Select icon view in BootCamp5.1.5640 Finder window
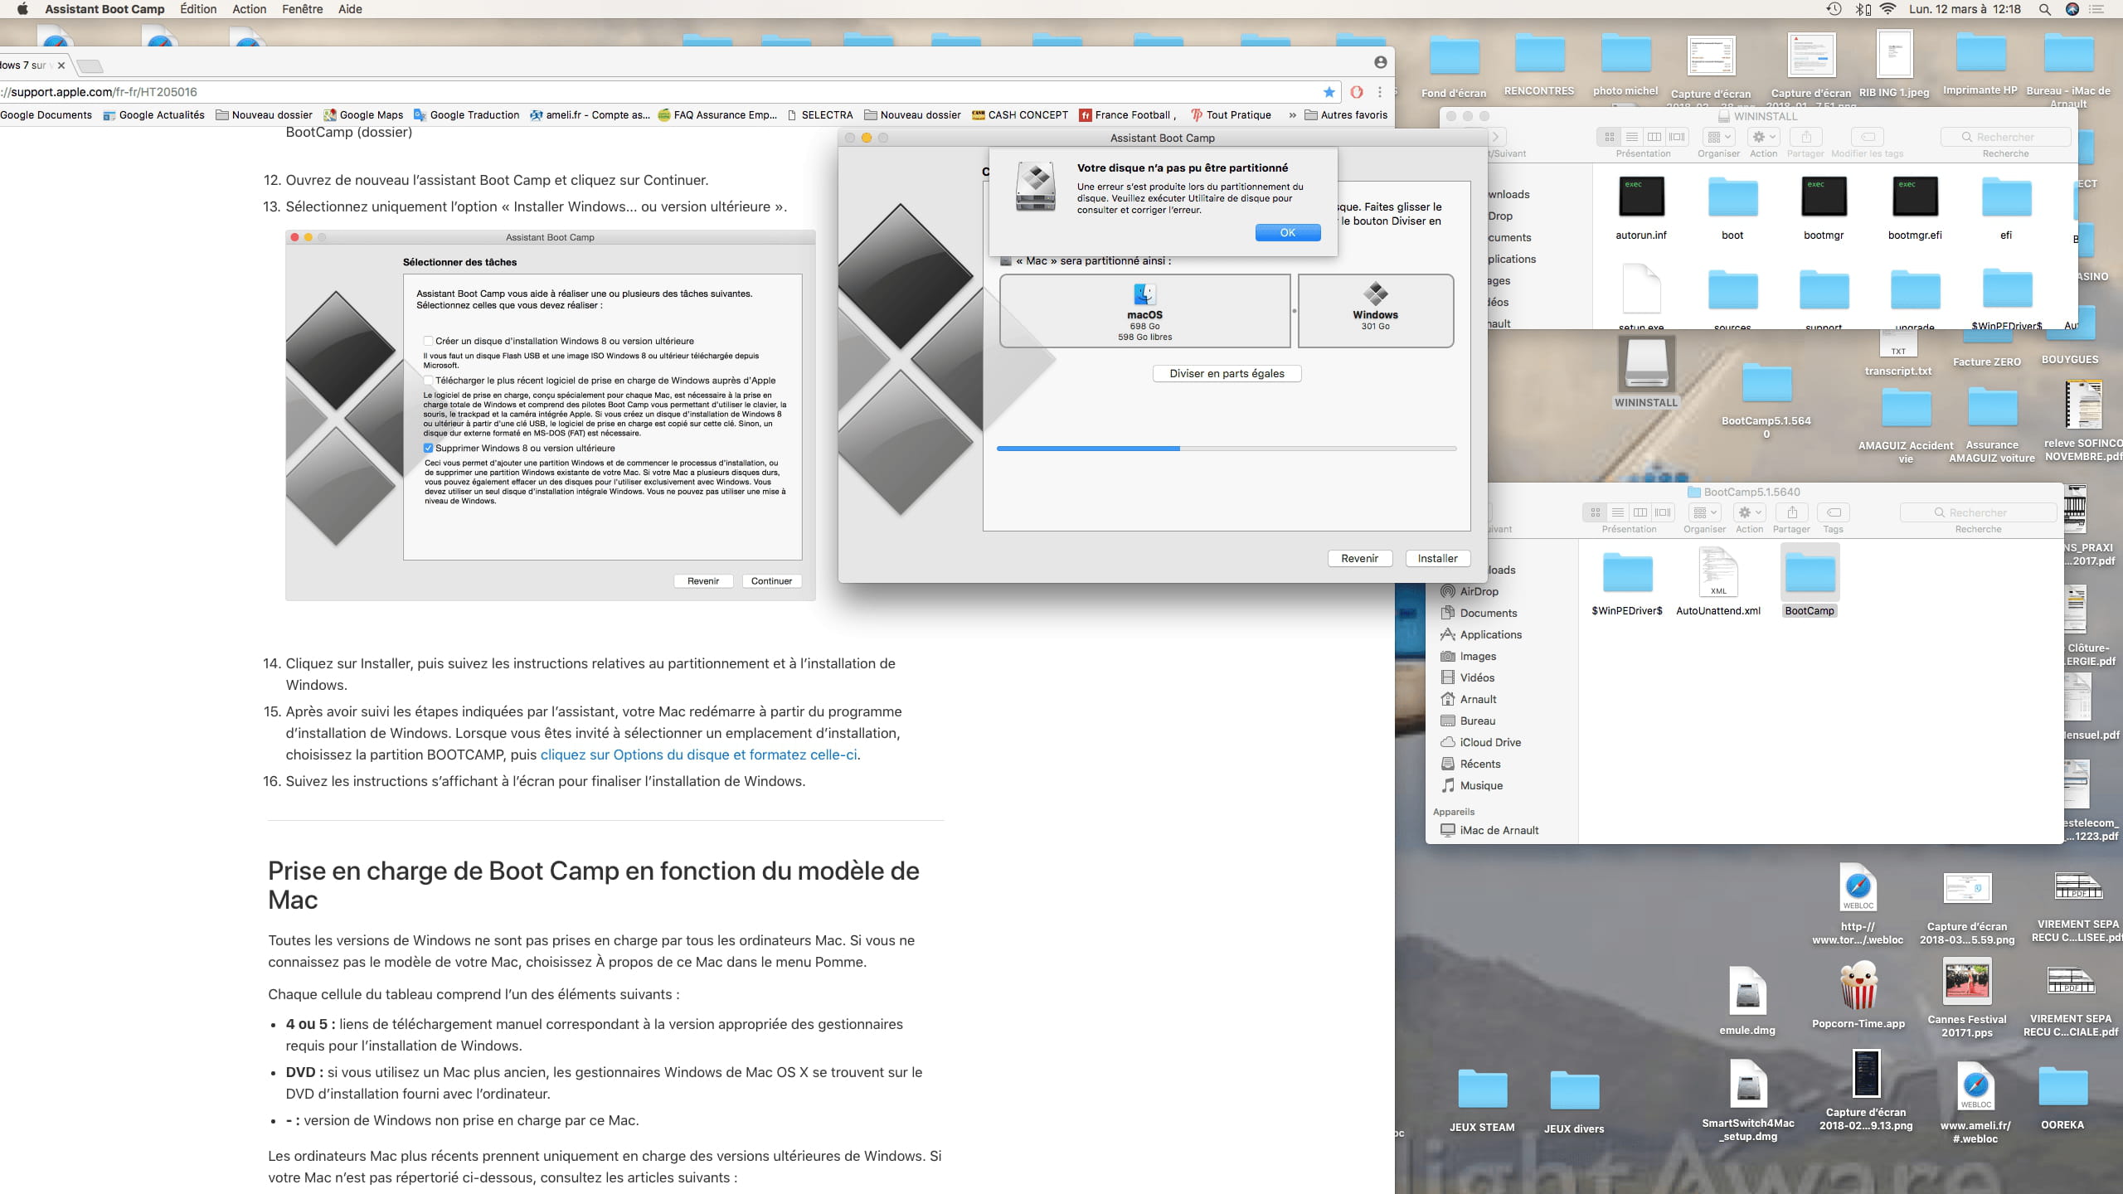2123x1194 pixels. [1595, 512]
